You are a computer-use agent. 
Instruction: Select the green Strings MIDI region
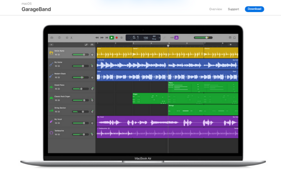point(203,110)
